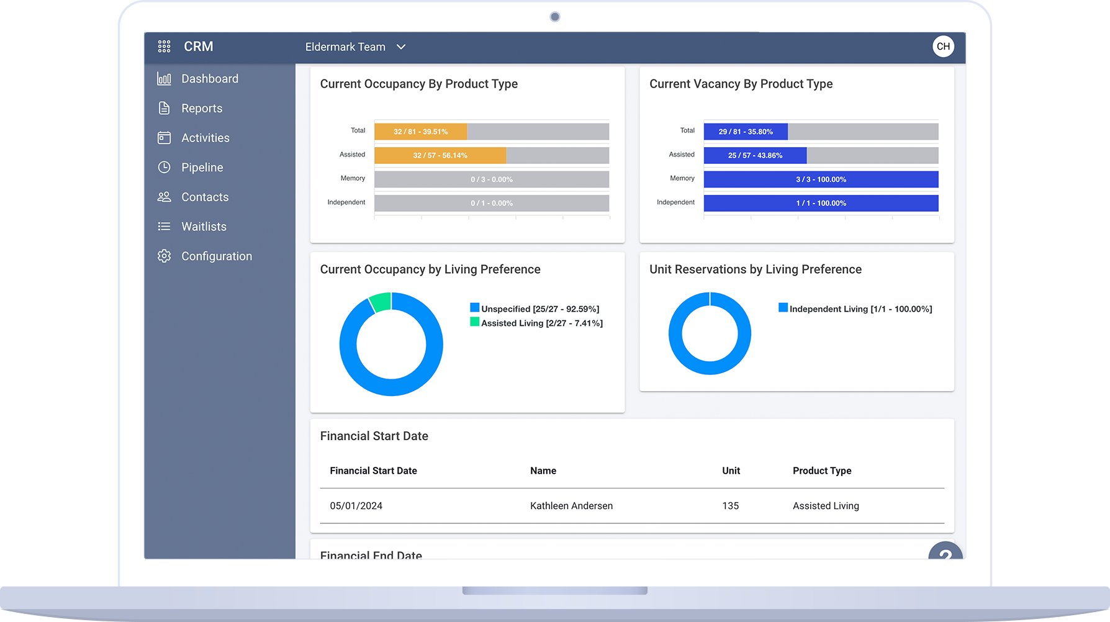Click the Name column header
1110x622 pixels.
click(x=543, y=471)
